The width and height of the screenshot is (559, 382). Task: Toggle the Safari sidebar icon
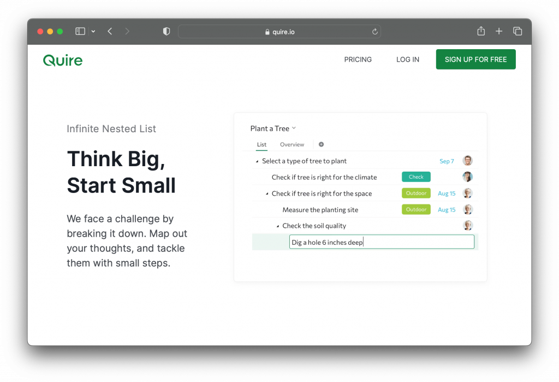click(80, 31)
